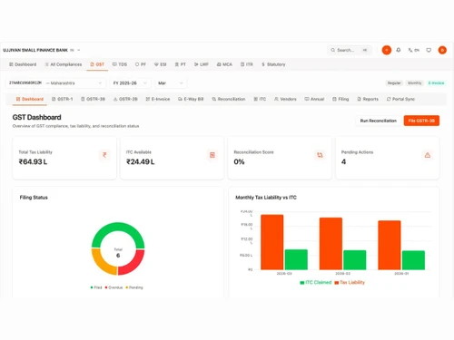Screen dimensions: 454x340
Task: Click the sync icon on Reconciliation Score card
Action: pyautogui.click(x=320, y=155)
